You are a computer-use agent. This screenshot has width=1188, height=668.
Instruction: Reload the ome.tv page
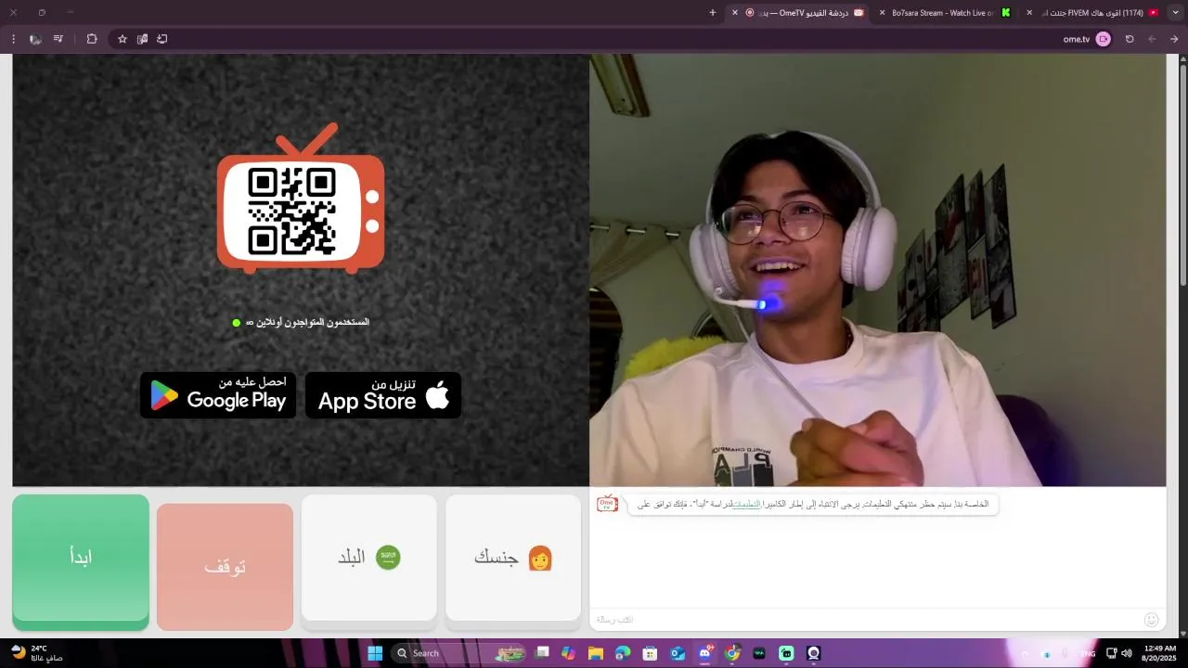tap(1130, 39)
